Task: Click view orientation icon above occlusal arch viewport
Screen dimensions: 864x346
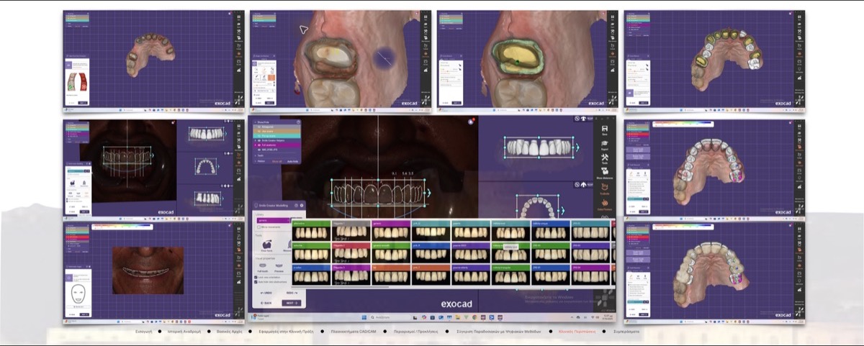Action: tap(584, 185)
